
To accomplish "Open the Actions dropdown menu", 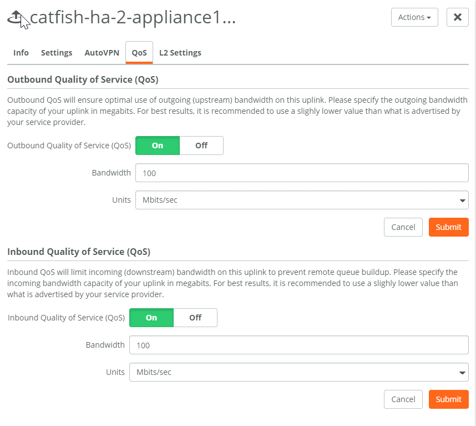I will [x=414, y=17].
